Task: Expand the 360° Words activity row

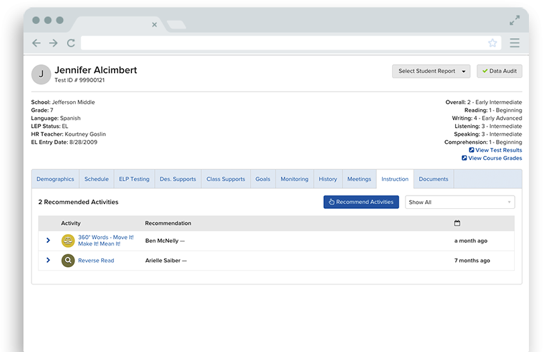Action: pos(48,241)
